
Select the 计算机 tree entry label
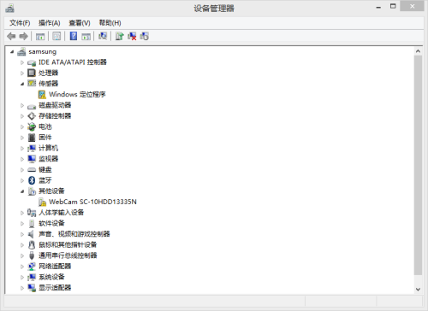(48, 148)
